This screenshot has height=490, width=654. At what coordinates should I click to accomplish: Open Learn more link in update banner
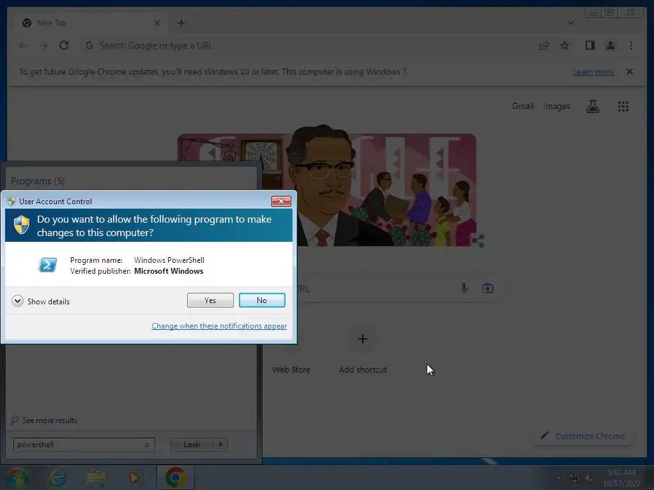pyautogui.click(x=593, y=71)
